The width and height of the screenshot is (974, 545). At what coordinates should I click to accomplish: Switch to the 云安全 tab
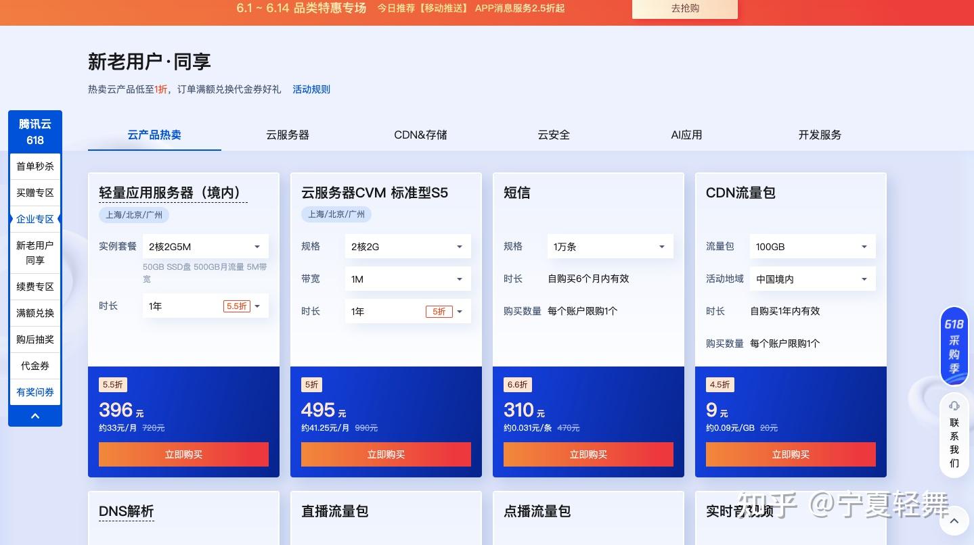[x=554, y=135]
